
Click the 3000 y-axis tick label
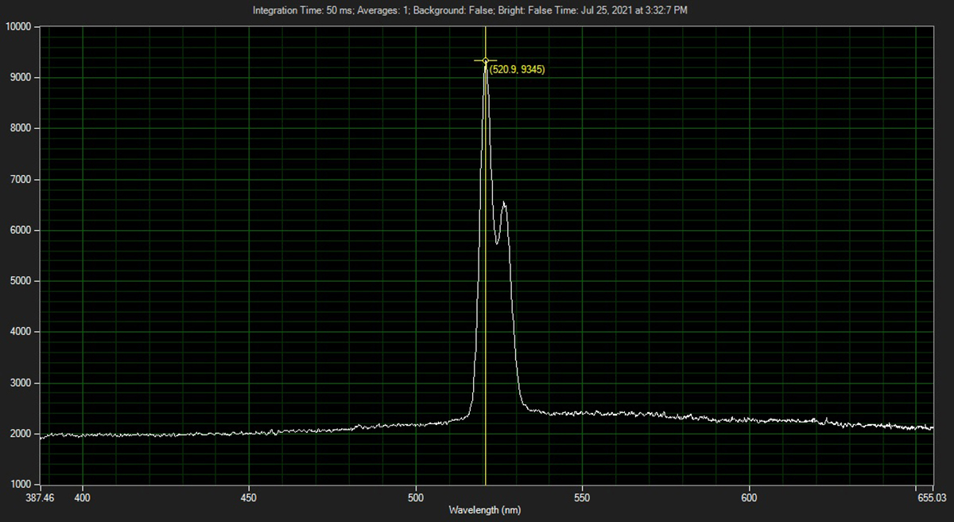tap(19, 383)
